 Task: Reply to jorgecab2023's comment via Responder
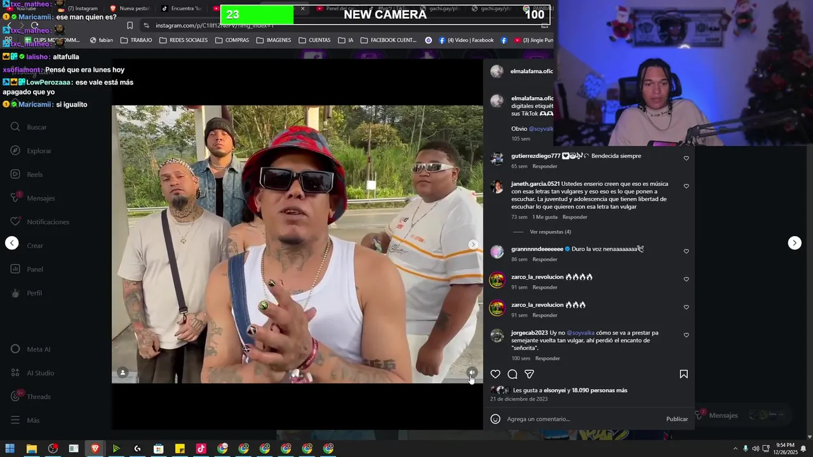pos(548,359)
